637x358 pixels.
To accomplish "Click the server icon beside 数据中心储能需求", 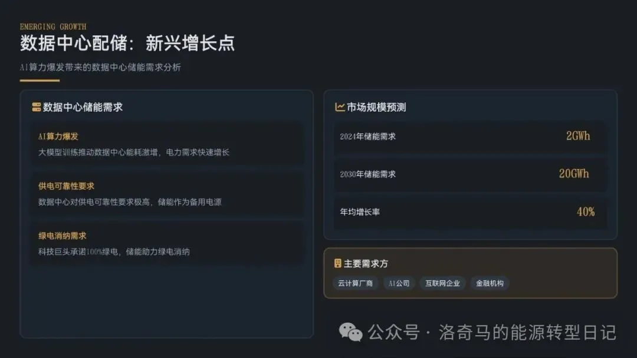I will [x=36, y=107].
